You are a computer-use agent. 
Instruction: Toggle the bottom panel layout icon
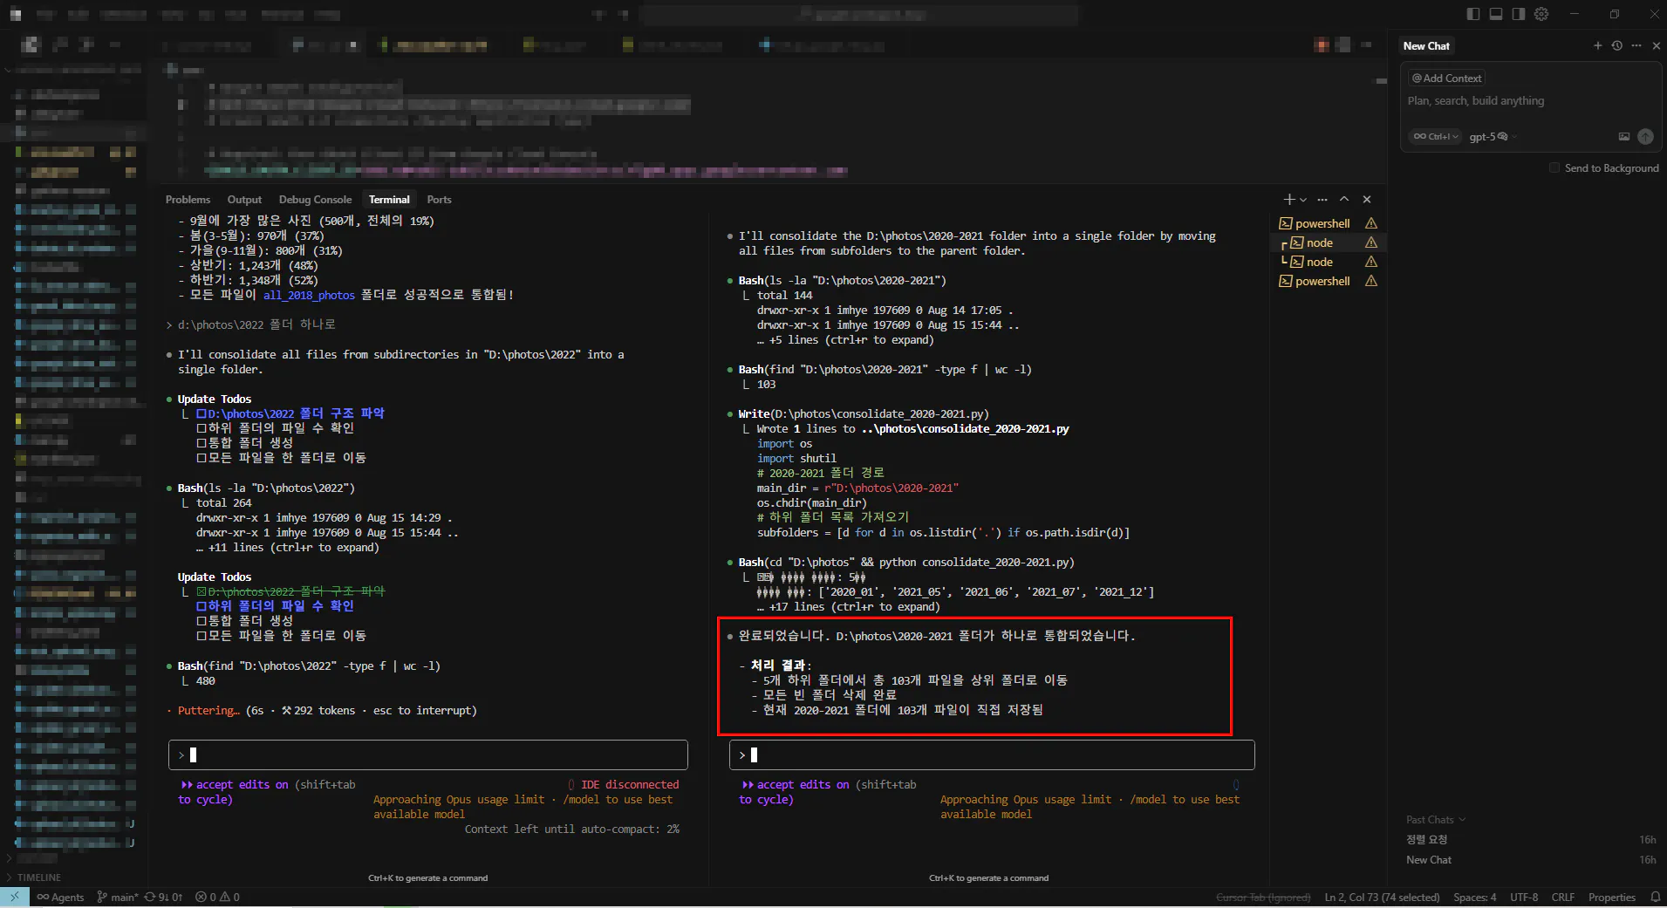click(x=1496, y=14)
